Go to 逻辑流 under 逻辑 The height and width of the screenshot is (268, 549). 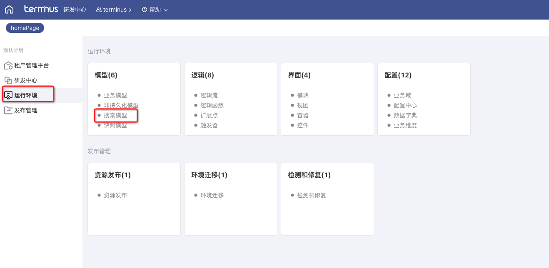209,95
